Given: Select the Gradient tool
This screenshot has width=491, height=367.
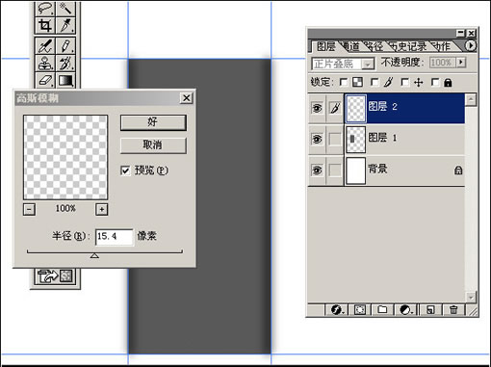Looking at the screenshot, I should 65,80.
